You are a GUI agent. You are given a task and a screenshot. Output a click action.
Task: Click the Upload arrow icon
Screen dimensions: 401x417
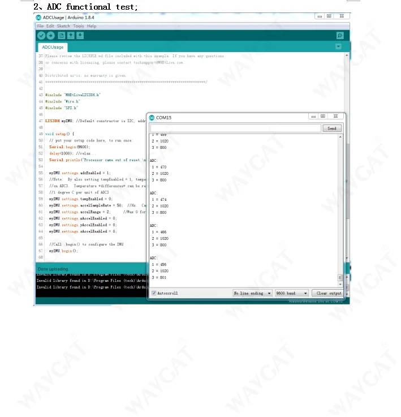tap(50, 36)
